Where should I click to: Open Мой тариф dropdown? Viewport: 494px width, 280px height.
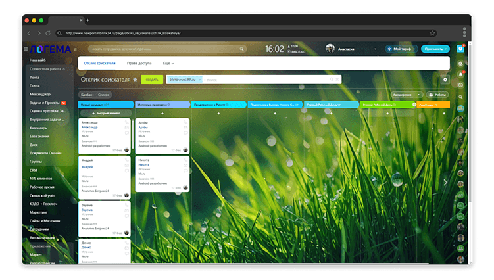pos(401,49)
